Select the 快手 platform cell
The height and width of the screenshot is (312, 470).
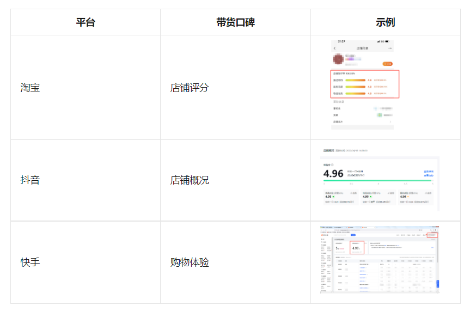[x=86, y=262]
